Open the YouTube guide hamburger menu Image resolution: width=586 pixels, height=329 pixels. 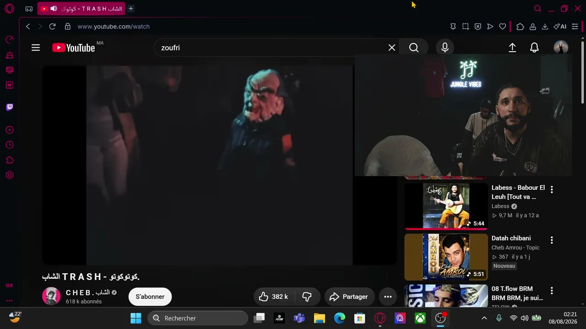36,48
